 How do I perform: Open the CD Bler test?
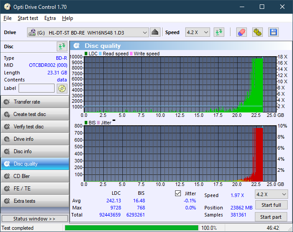pyautogui.click(x=35, y=176)
